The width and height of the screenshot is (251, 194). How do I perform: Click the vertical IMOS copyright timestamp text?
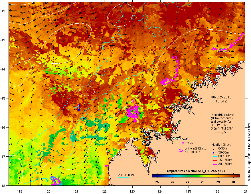click(249, 152)
